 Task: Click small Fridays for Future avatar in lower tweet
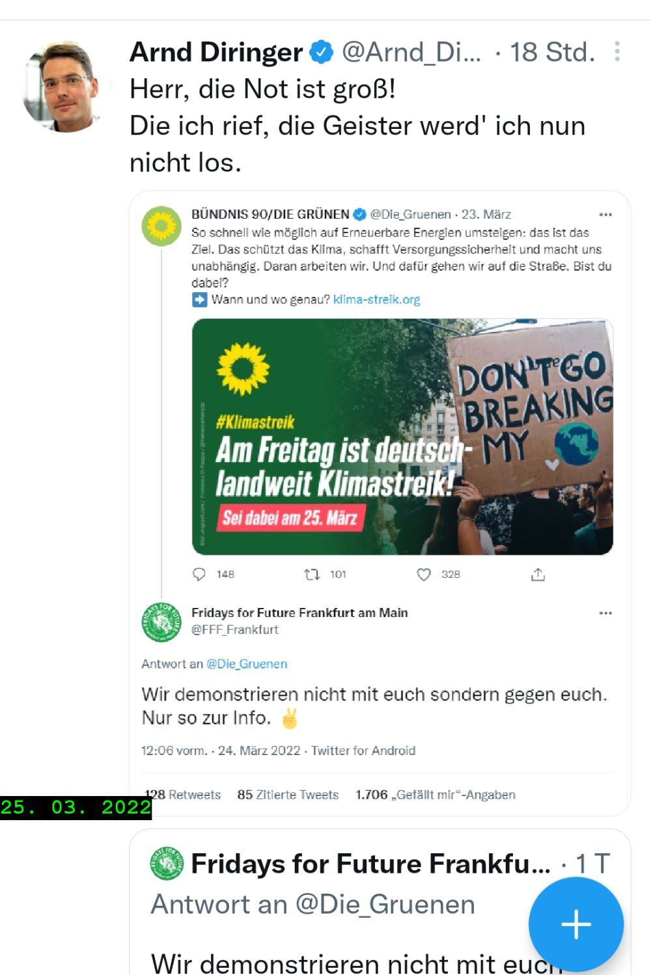click(x=167, y=864)
